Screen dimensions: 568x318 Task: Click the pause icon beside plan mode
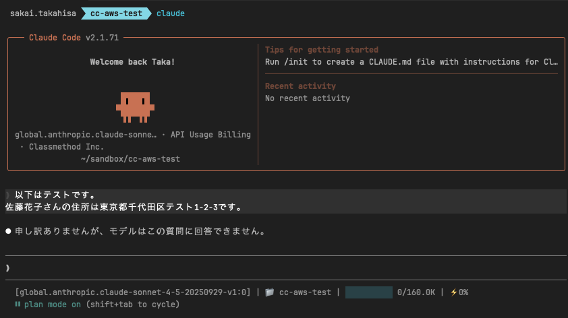pos(18,305)
